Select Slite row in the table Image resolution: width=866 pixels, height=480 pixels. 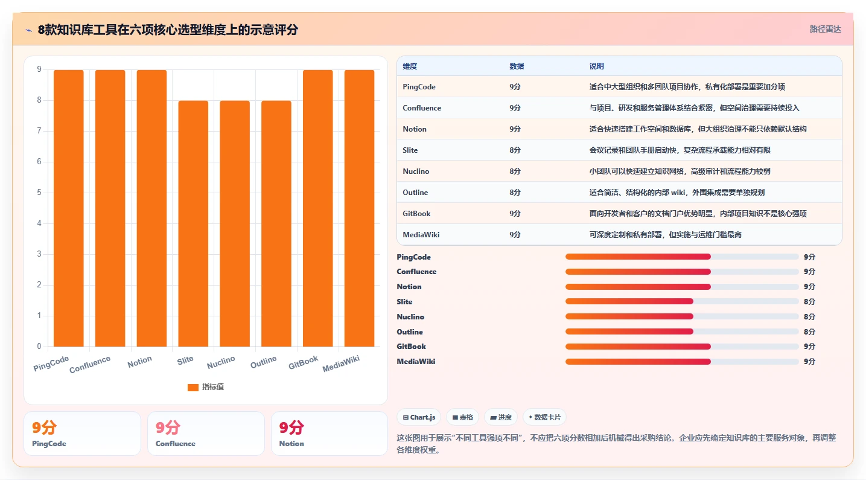(x=619, y=150)
